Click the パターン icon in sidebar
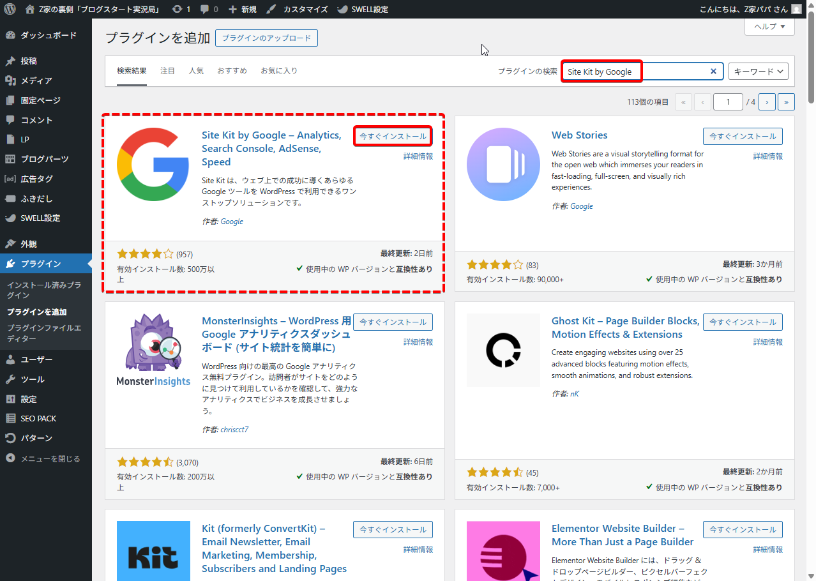Viewport: 816px width, 581px height. point(10,439)
